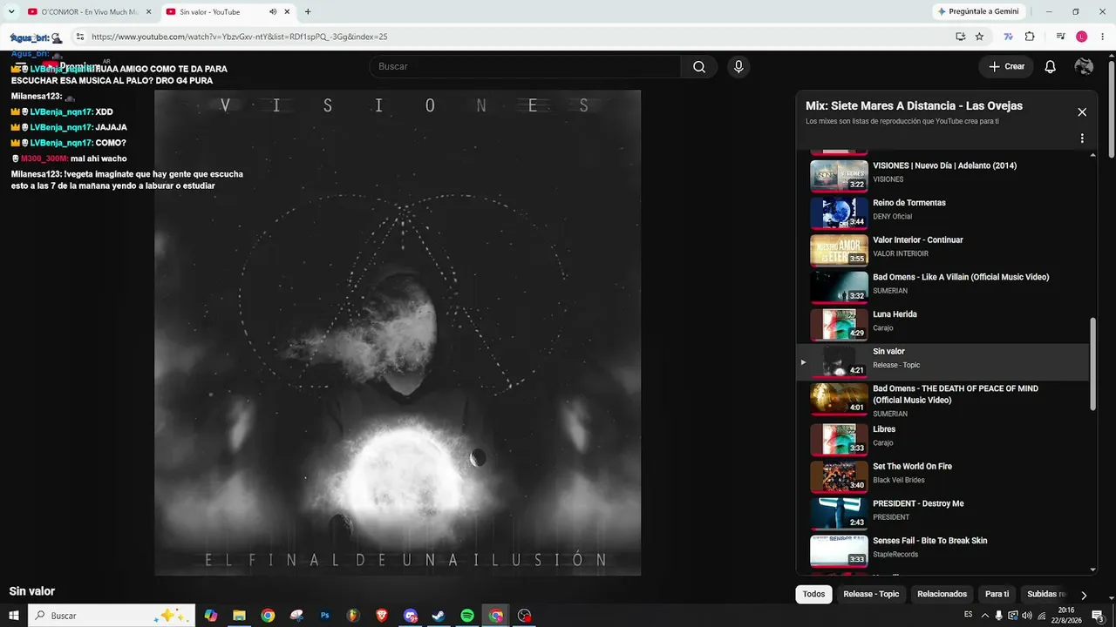Viewport: 1116px width, 627px height.
Task: View site information icon beside the URL
Action: (x=79, y=37)
